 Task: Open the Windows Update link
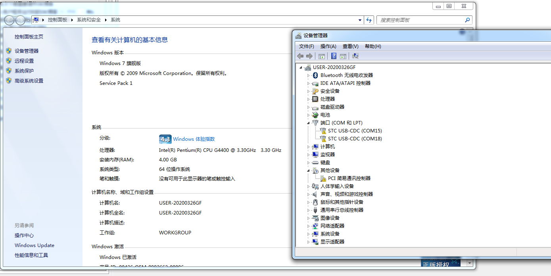pyautogui.click(x=35, y=245)
